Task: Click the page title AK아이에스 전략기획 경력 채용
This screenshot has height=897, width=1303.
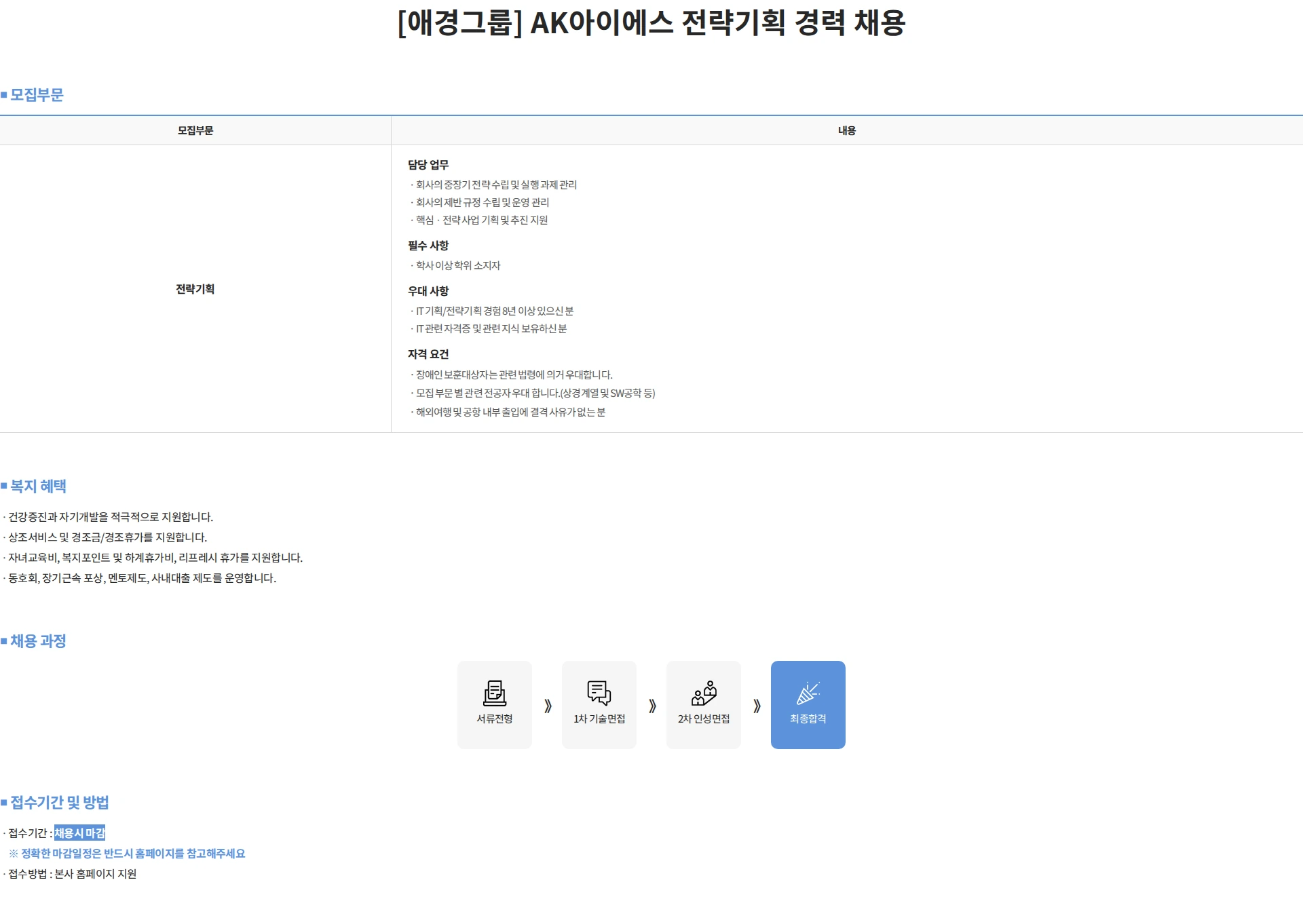Action: [x=651, y=22]
